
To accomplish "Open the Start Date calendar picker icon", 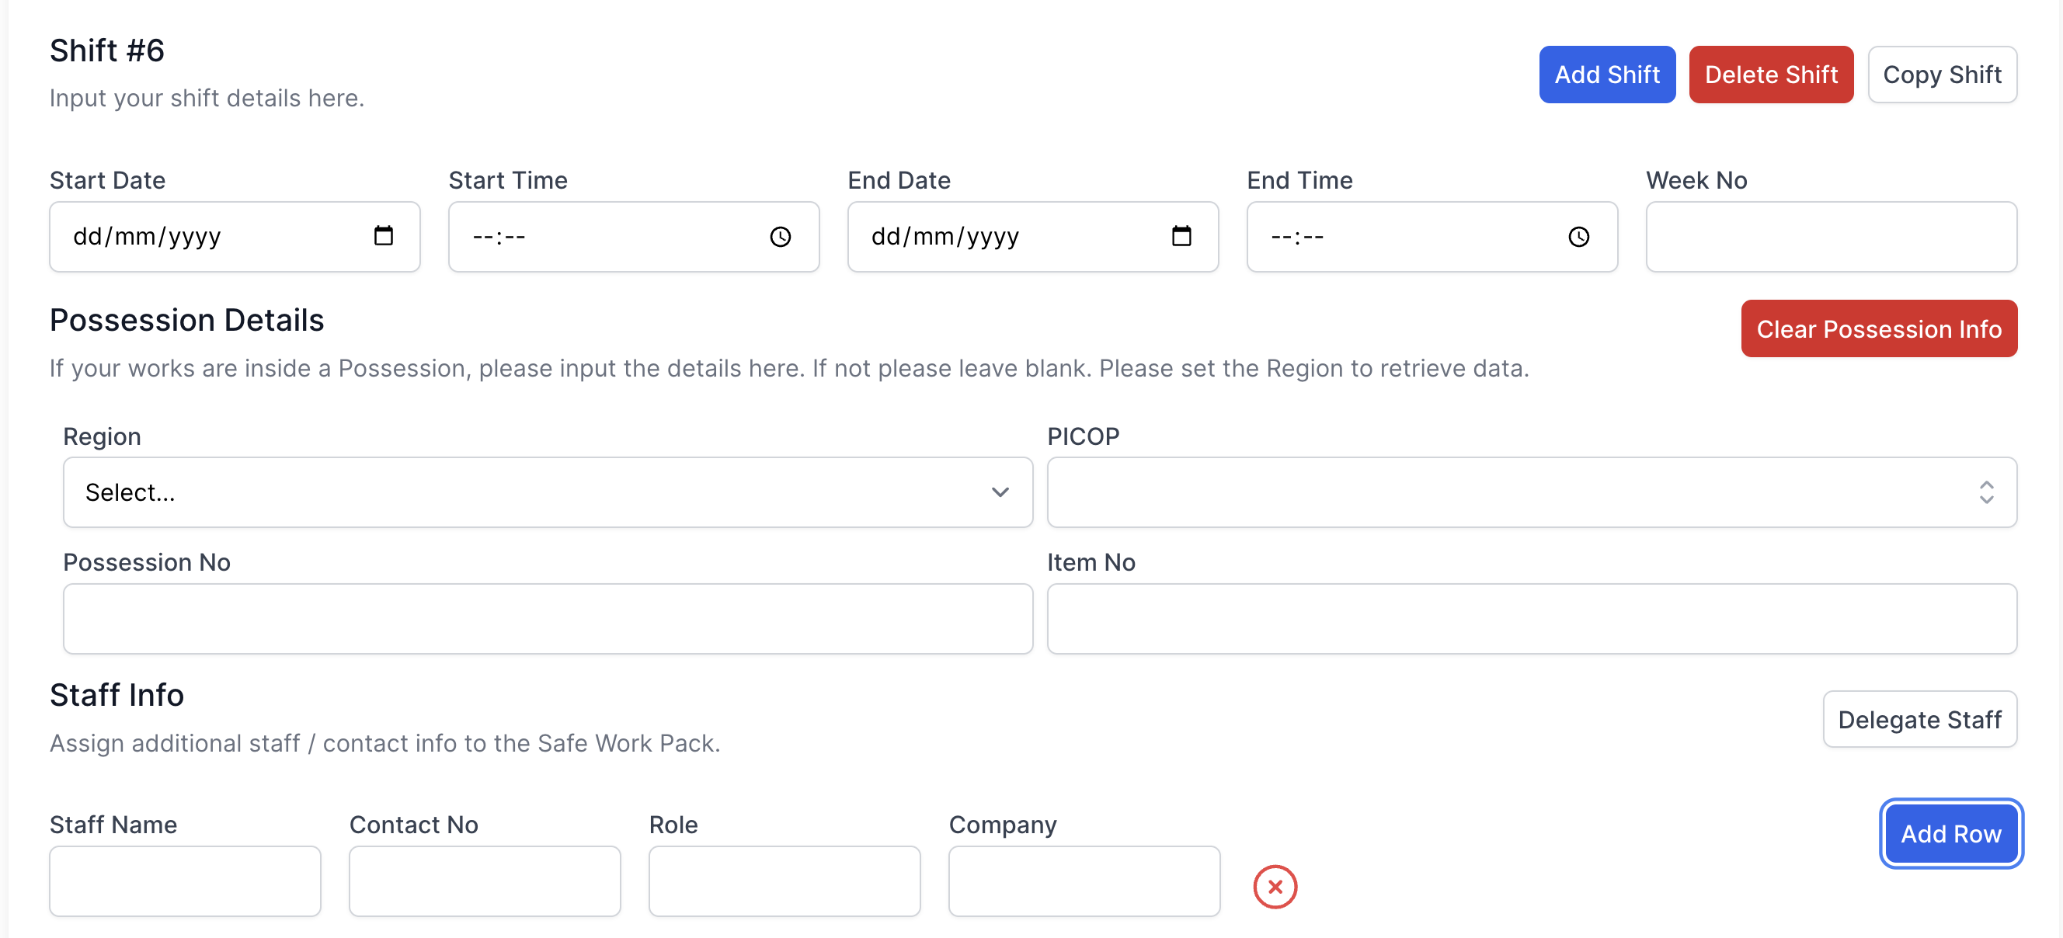I will point(384,236).
